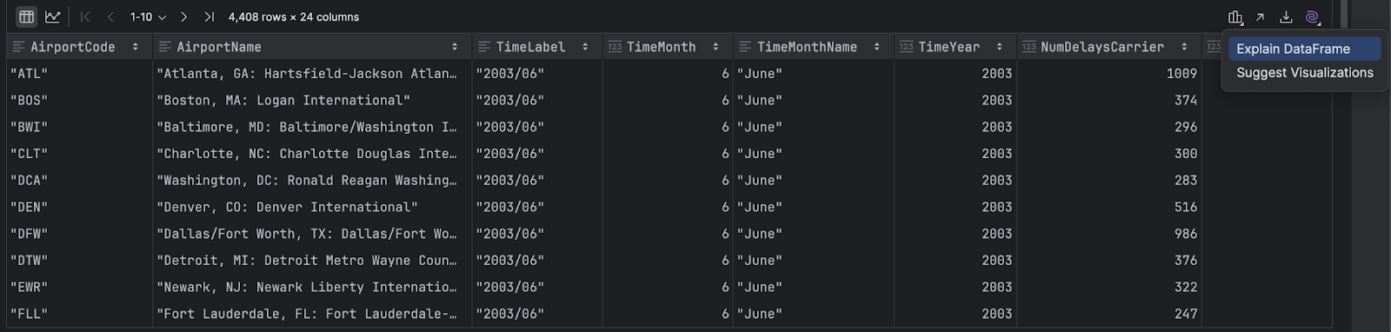Go to first page of rows

click(85, 17)
